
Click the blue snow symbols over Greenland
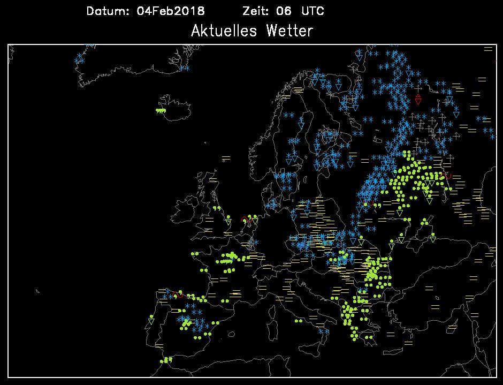tap(80, 59)
